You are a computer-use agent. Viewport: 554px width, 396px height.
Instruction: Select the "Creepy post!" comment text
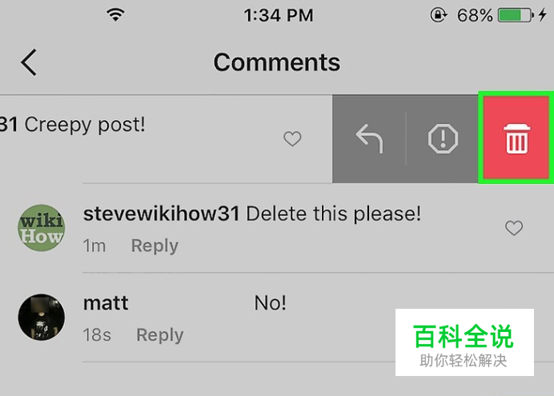coord(85,126)
